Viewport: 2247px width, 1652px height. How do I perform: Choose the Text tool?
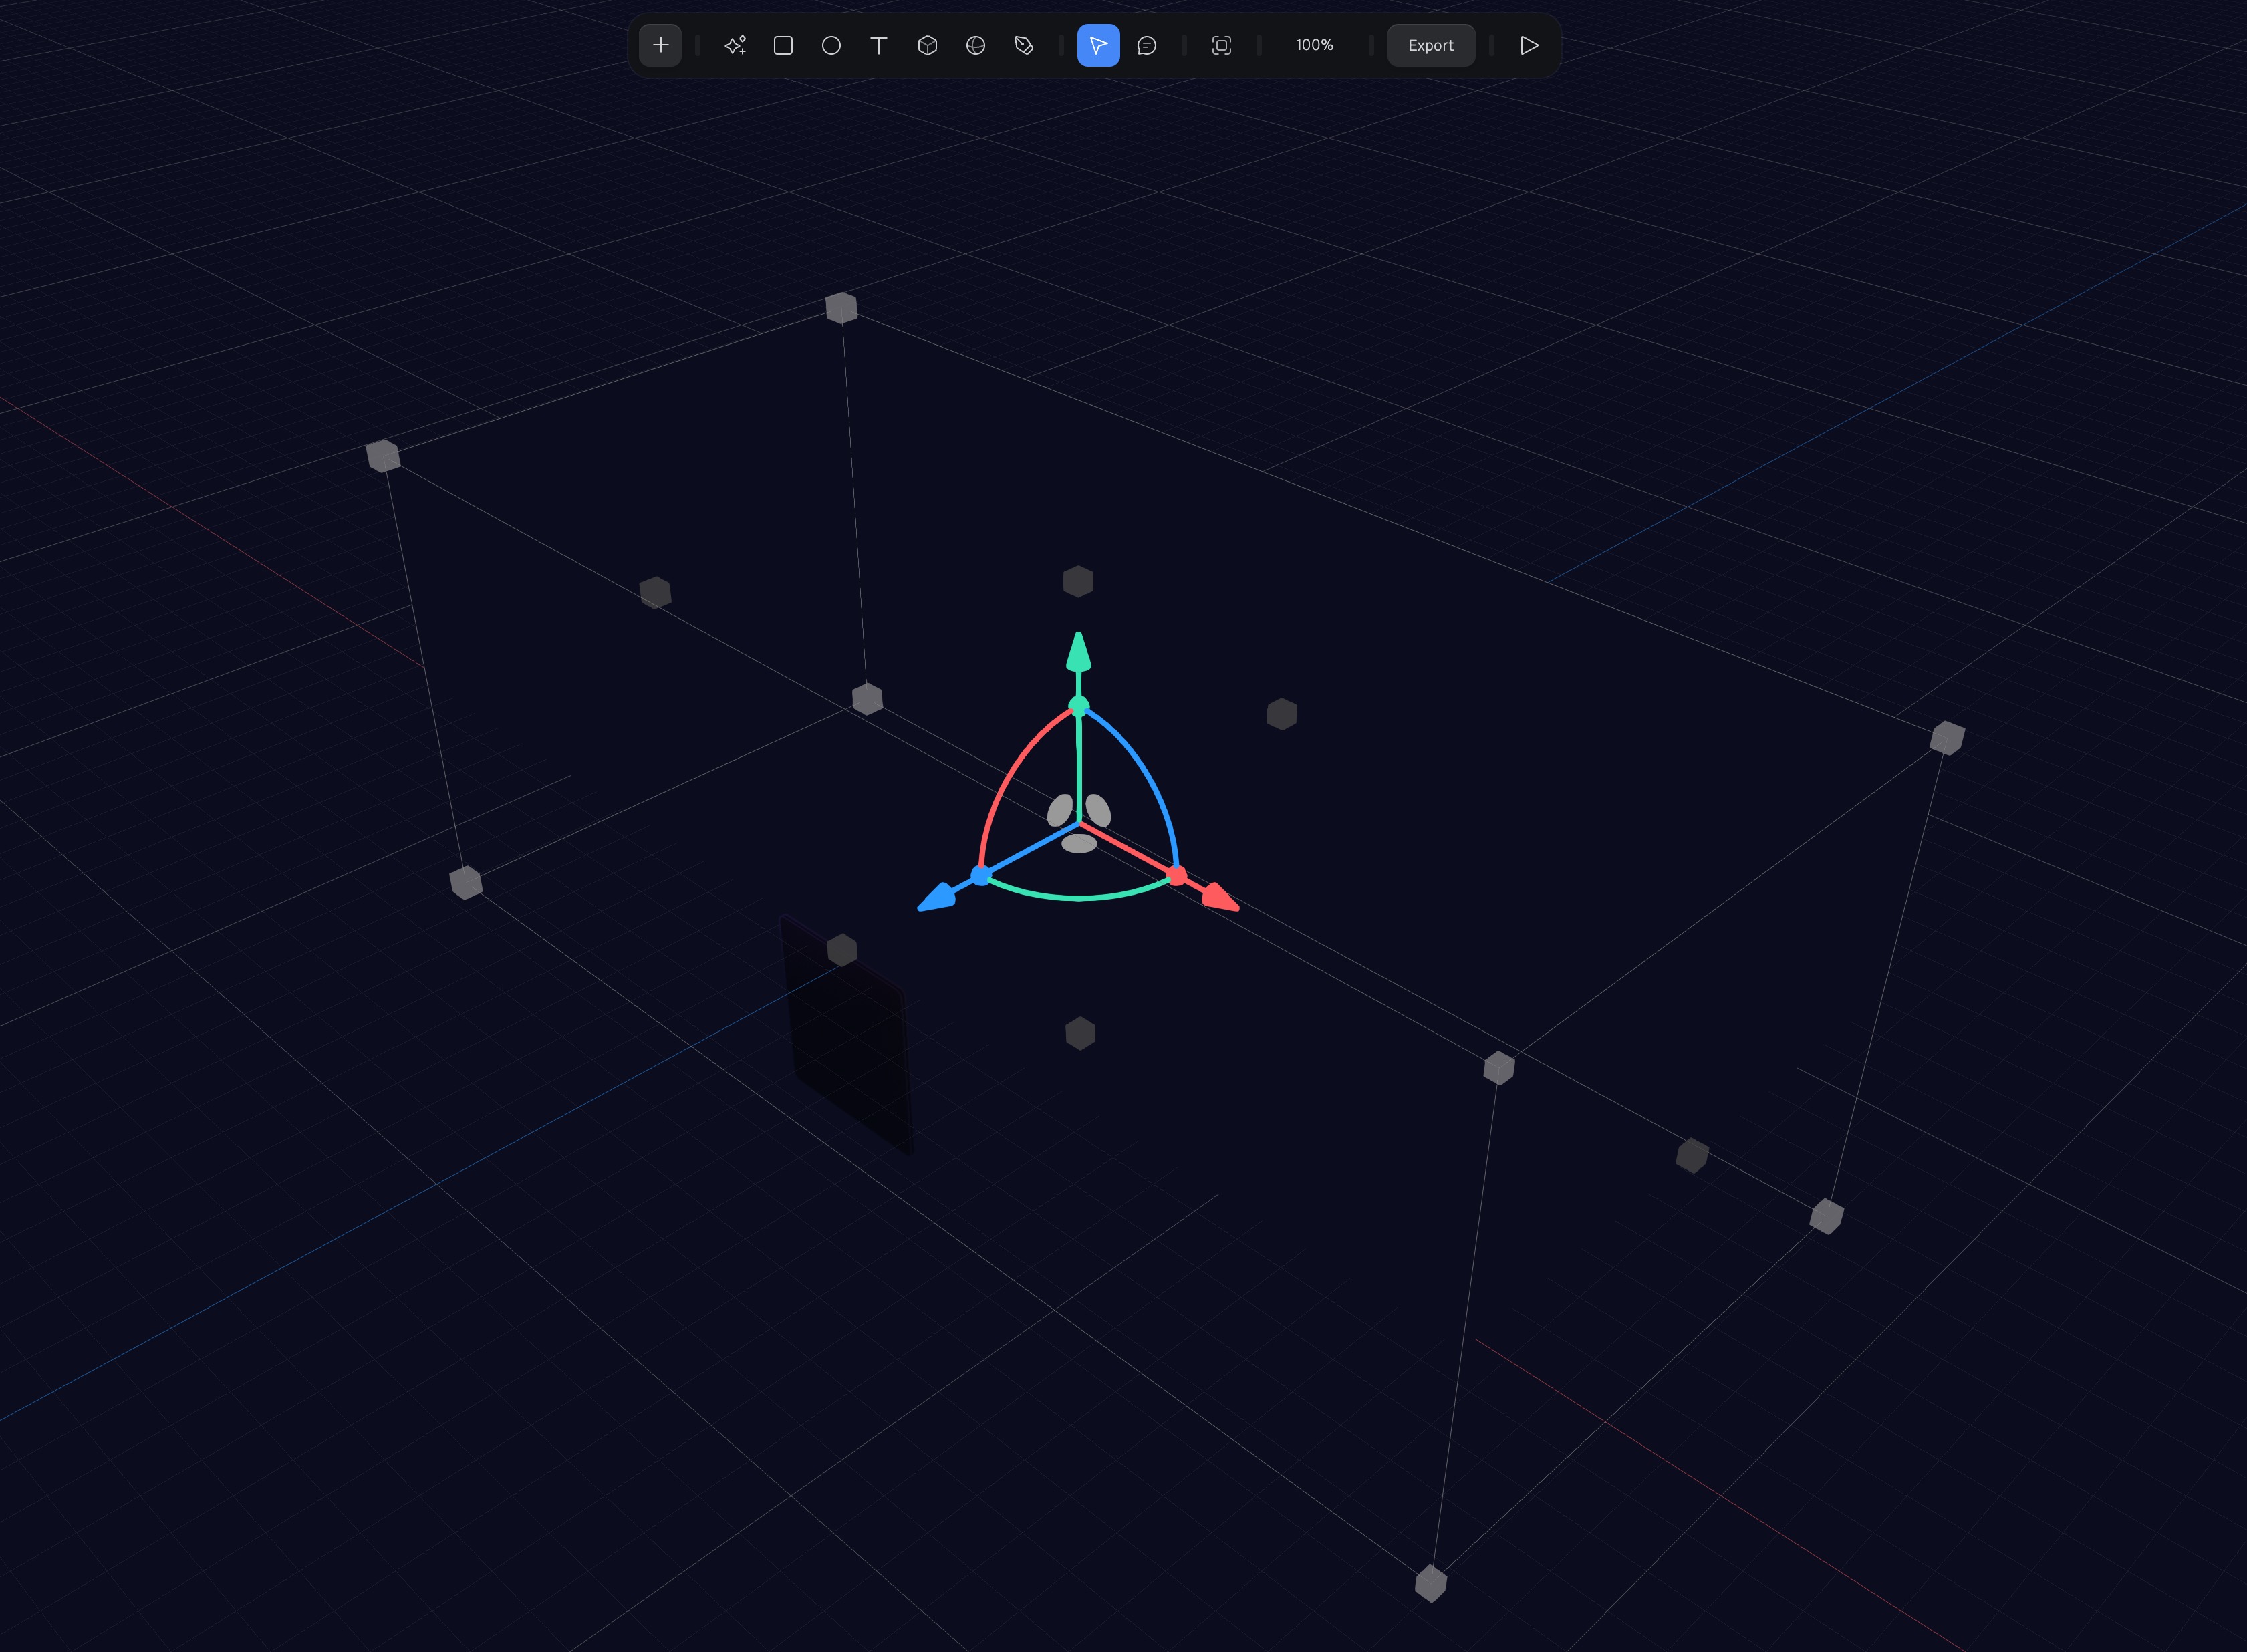(x=879, y=45)
